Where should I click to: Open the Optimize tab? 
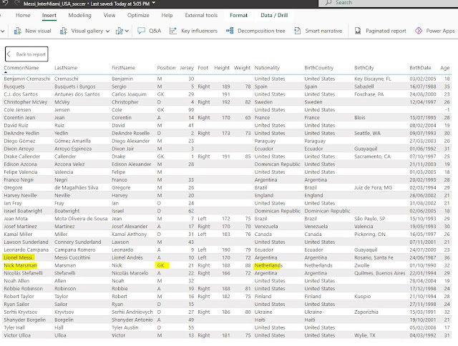tap(138, 16)
